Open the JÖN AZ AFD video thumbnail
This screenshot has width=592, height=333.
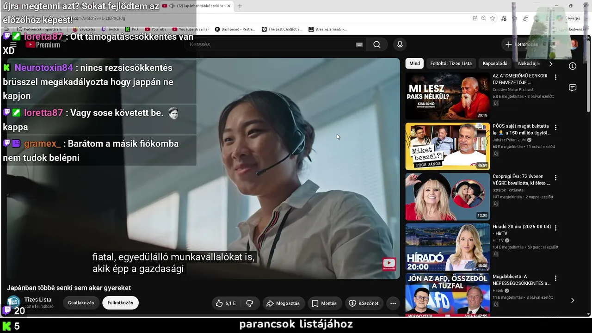pos(447,295)
